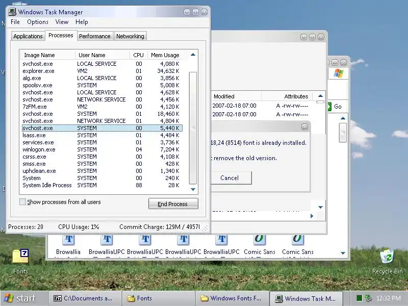Select the 7zFM.exe process row
408x306 pixels.
102,107
